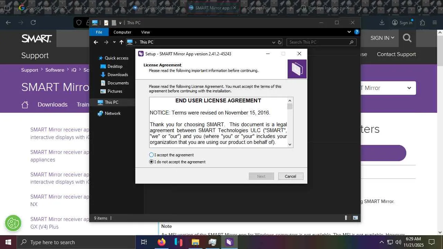Click Properties icon in Explorer title toolbar
This screenshot has width=443, height=249.
tap(106, 23)
